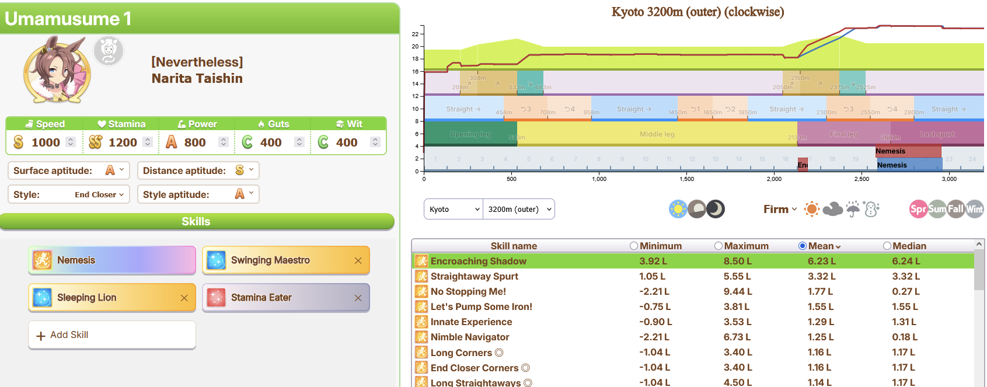Click the grey character silhouette icon

tap(109, 51)
